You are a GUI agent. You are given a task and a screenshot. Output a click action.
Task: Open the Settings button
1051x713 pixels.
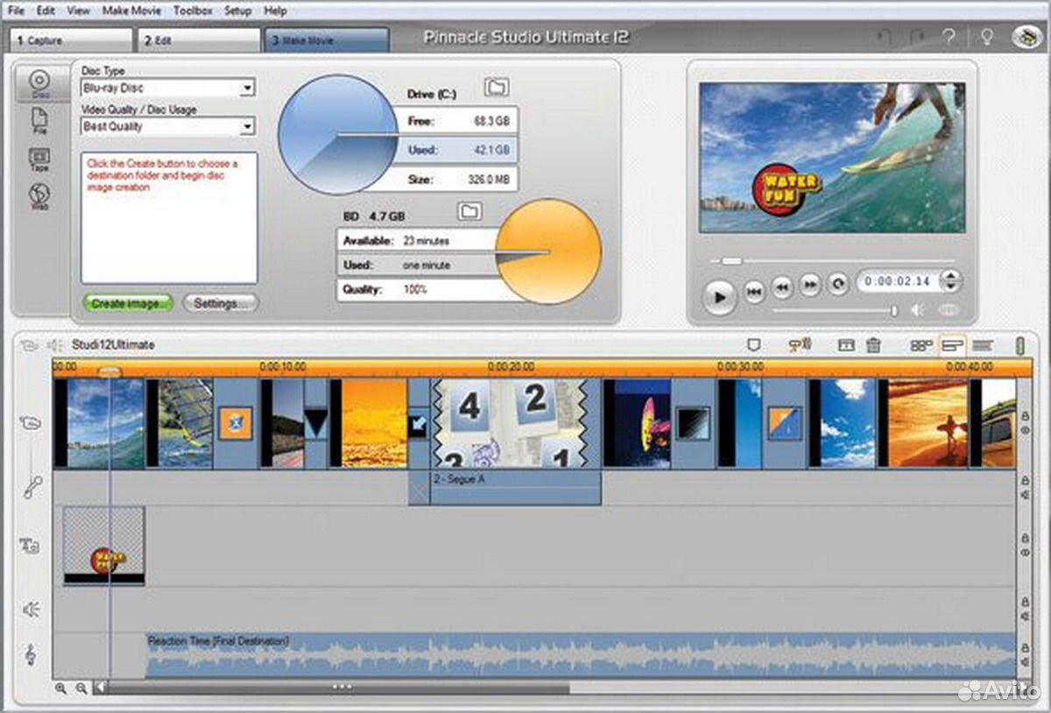coord(220,303)
